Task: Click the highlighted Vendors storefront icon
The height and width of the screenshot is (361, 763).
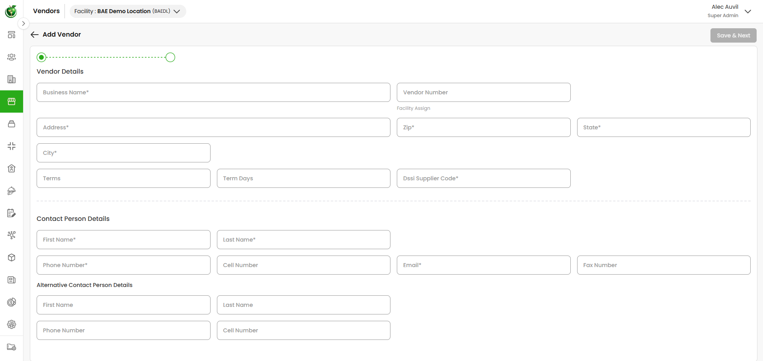Action: [x=12, y=101]
